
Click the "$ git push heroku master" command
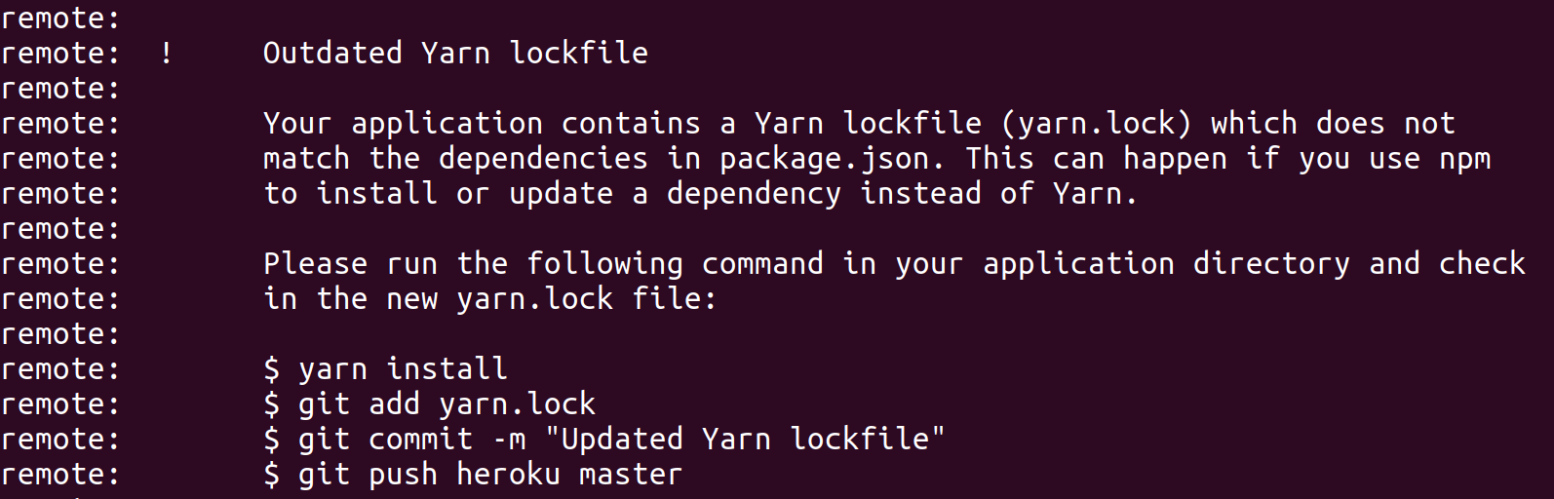click(x=473, y=474)
